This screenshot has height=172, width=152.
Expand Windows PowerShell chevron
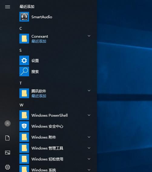tap(89, 115)
